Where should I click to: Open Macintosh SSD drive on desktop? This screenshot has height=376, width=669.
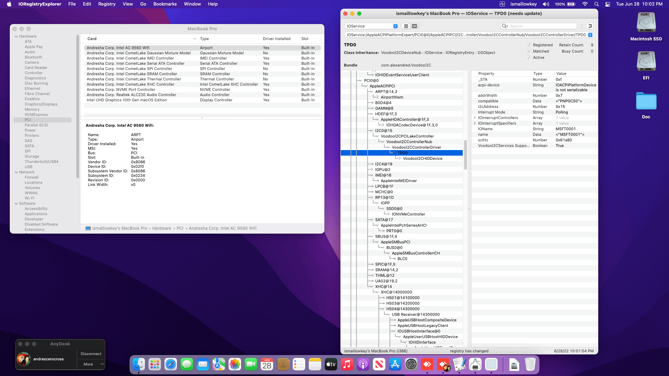coord(646,26)
